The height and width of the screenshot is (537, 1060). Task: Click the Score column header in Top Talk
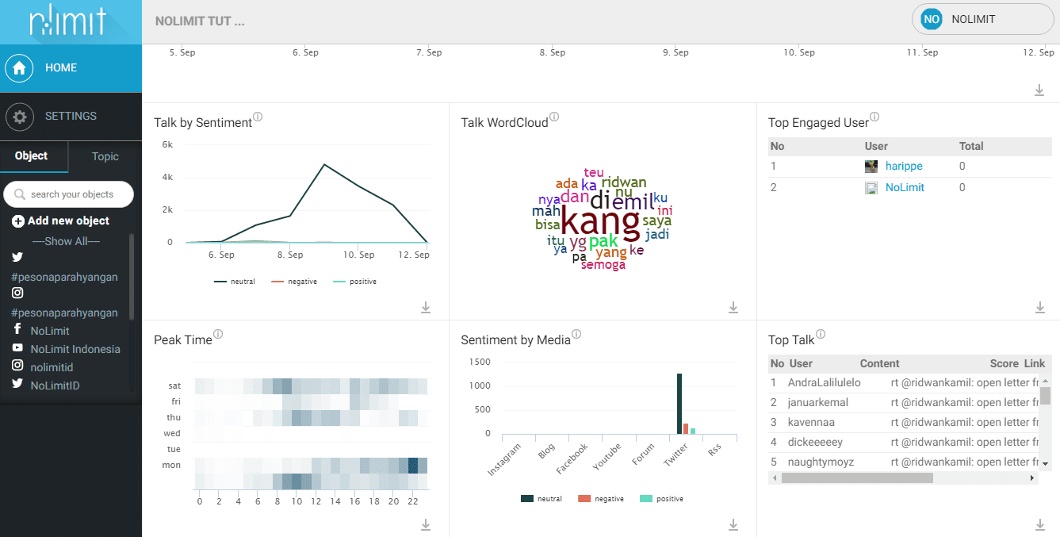1005,364
